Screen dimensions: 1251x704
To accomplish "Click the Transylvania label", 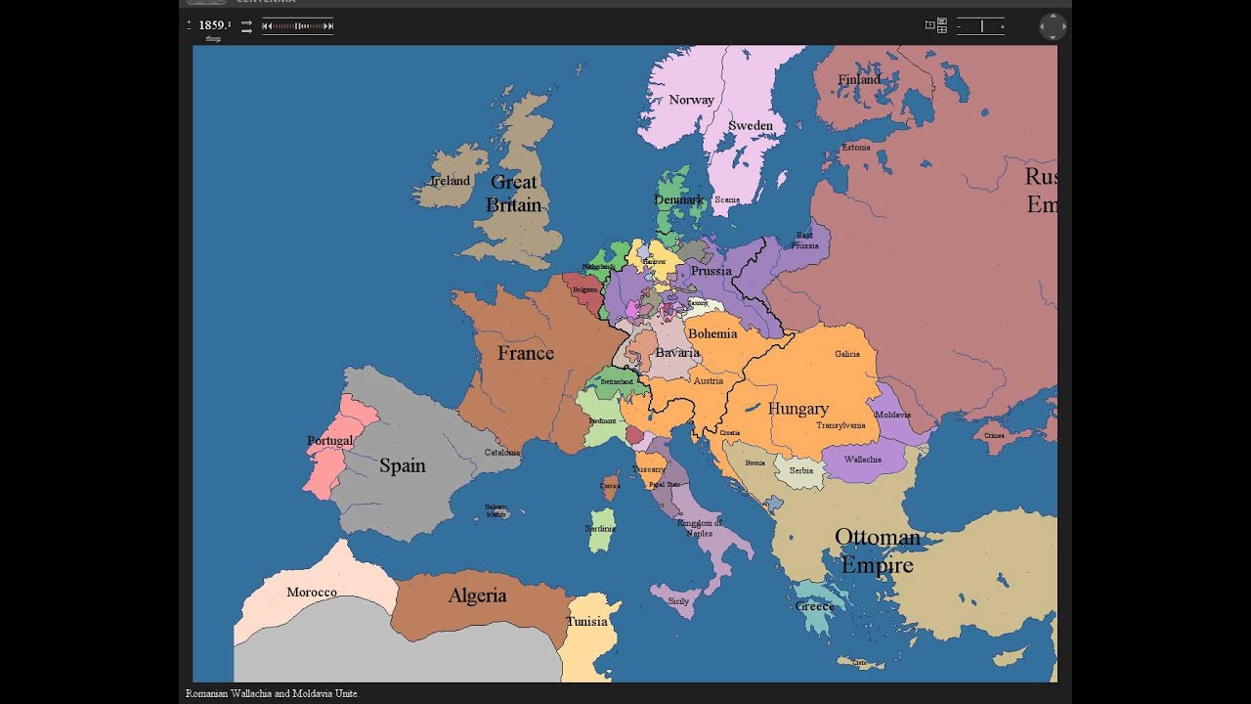I will point(841,425).
